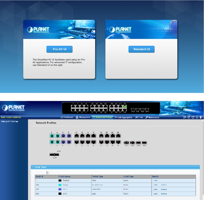This screenshot has width=204, height=200.
Task: Delete the LAG profile row
Action: click(x=164, y=193)
